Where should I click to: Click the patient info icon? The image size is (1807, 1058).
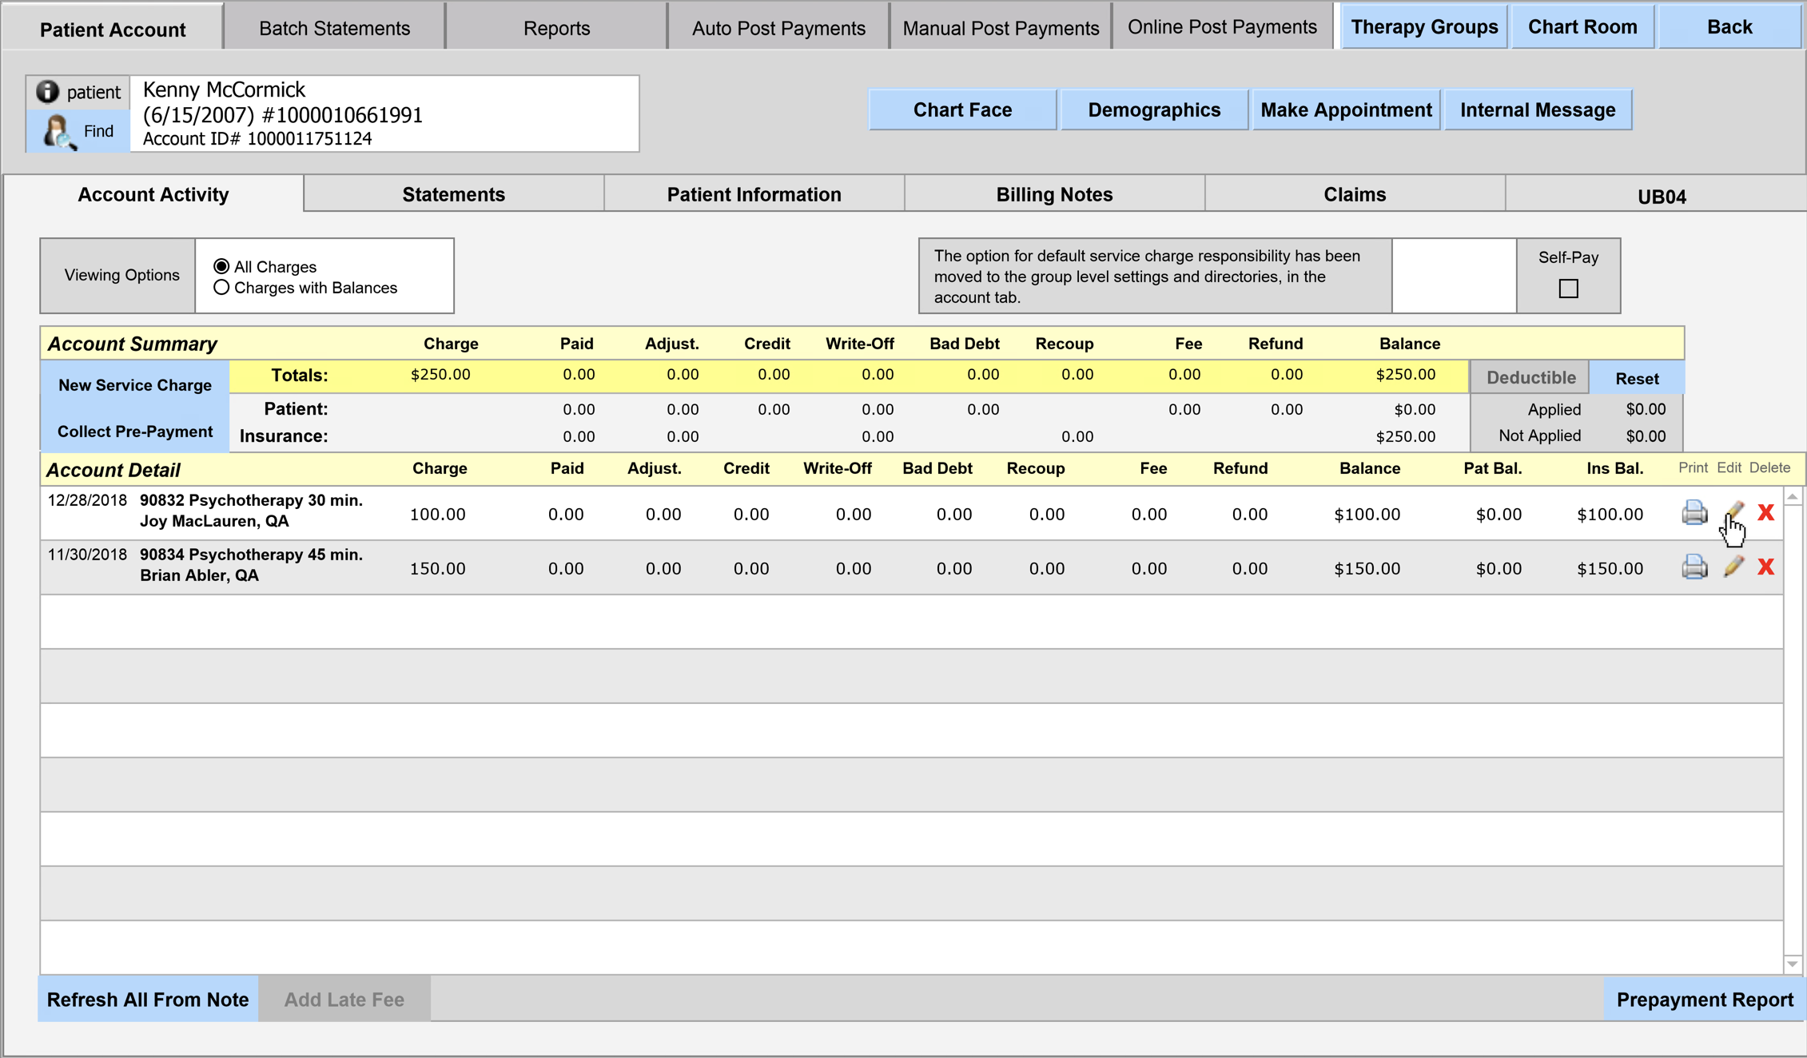click(x=48, y=92)
